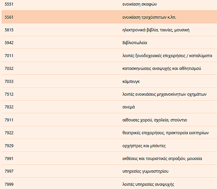Click the code 7922 cell
The width and height of the screenshot is (217, 189).
(x=9, y=133)
